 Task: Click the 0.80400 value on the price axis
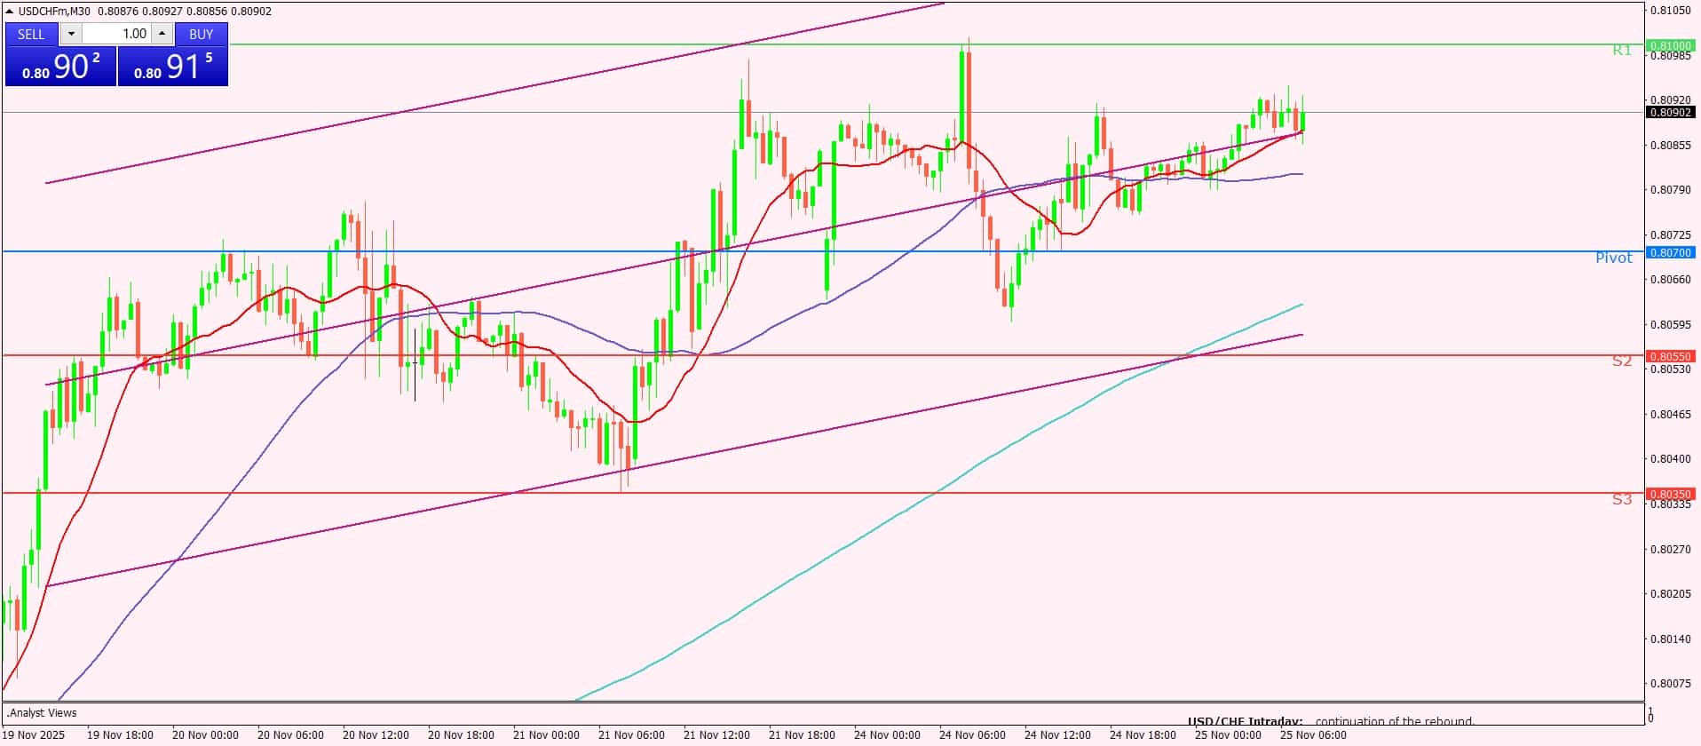click(1670, 459)
